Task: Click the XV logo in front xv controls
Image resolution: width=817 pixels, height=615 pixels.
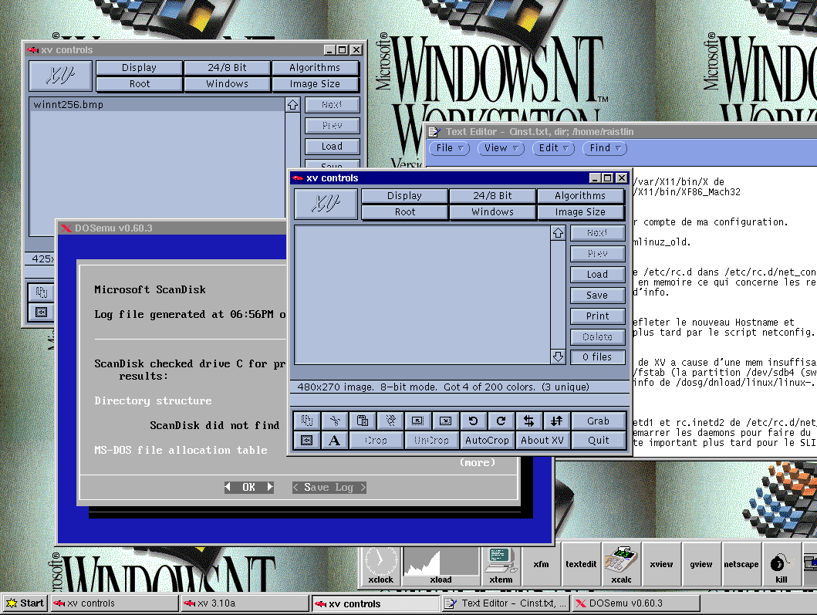Action: 326,204
